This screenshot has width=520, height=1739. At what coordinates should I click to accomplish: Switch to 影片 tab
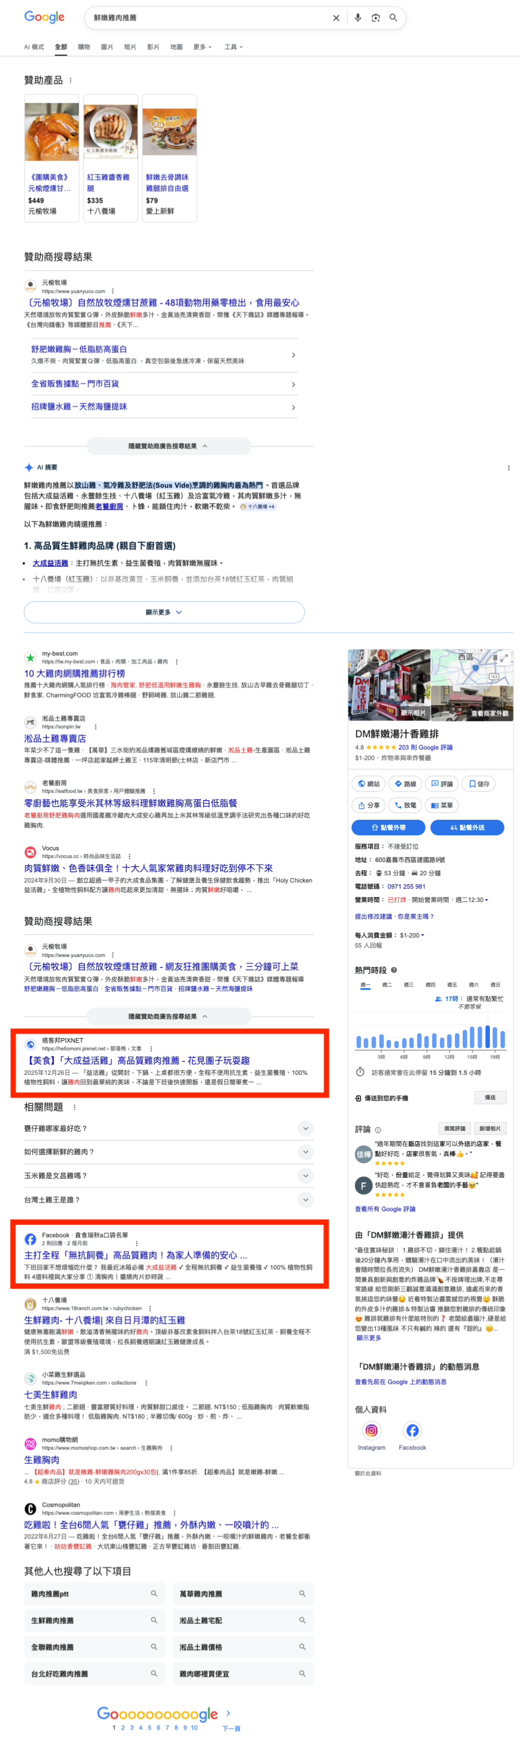[153, 47]
